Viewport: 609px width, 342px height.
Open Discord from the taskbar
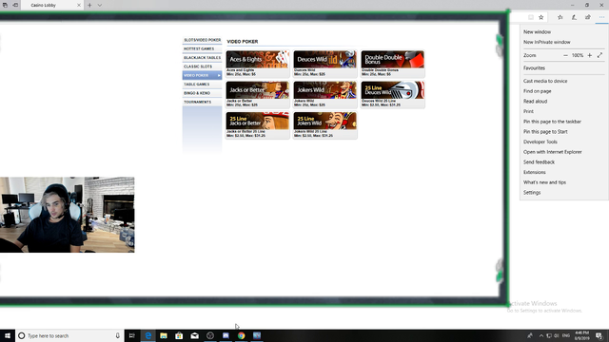[x=226, y=335]
